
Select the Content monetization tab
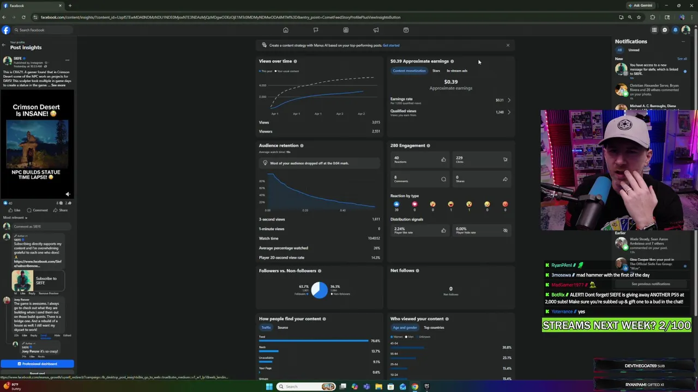pos(409,71)
